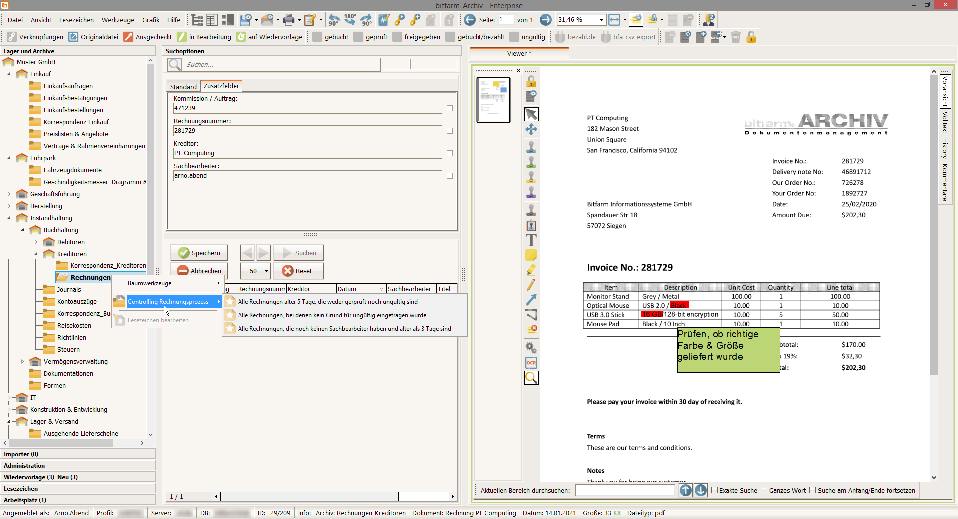Search previous match up arrow
958x519 pixels.
[x=686, y=490]
